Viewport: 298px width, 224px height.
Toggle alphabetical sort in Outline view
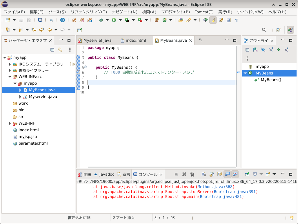tap(255, 50)
